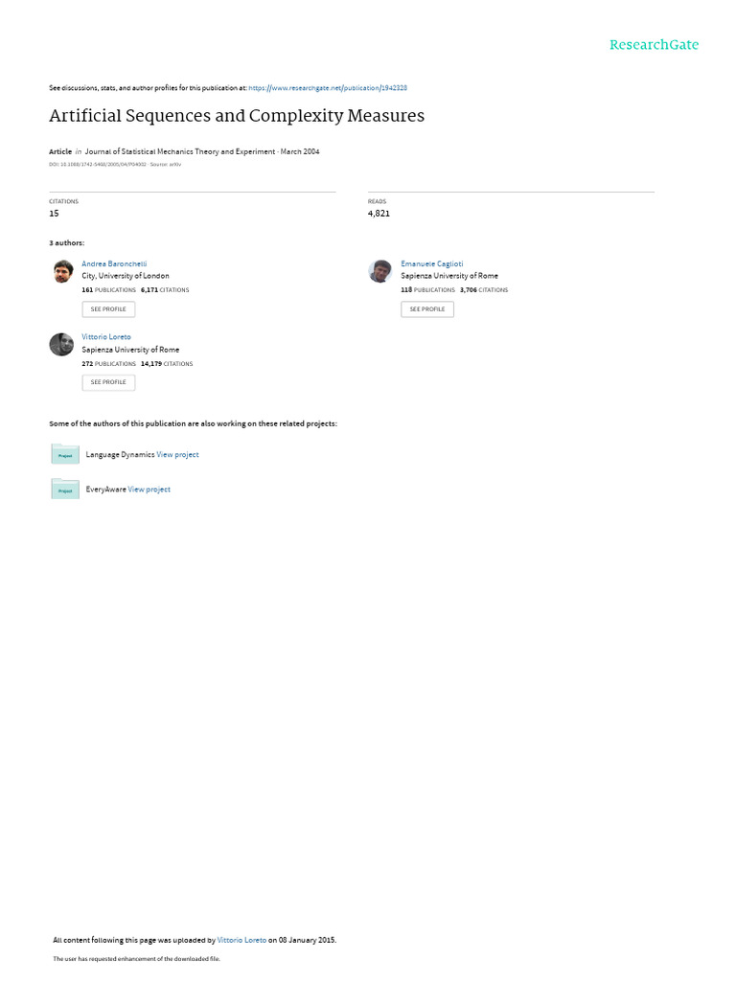Click Vittorio Loreto's profile photo
This screenshot has width=736, height=981.
click(61, 345)
